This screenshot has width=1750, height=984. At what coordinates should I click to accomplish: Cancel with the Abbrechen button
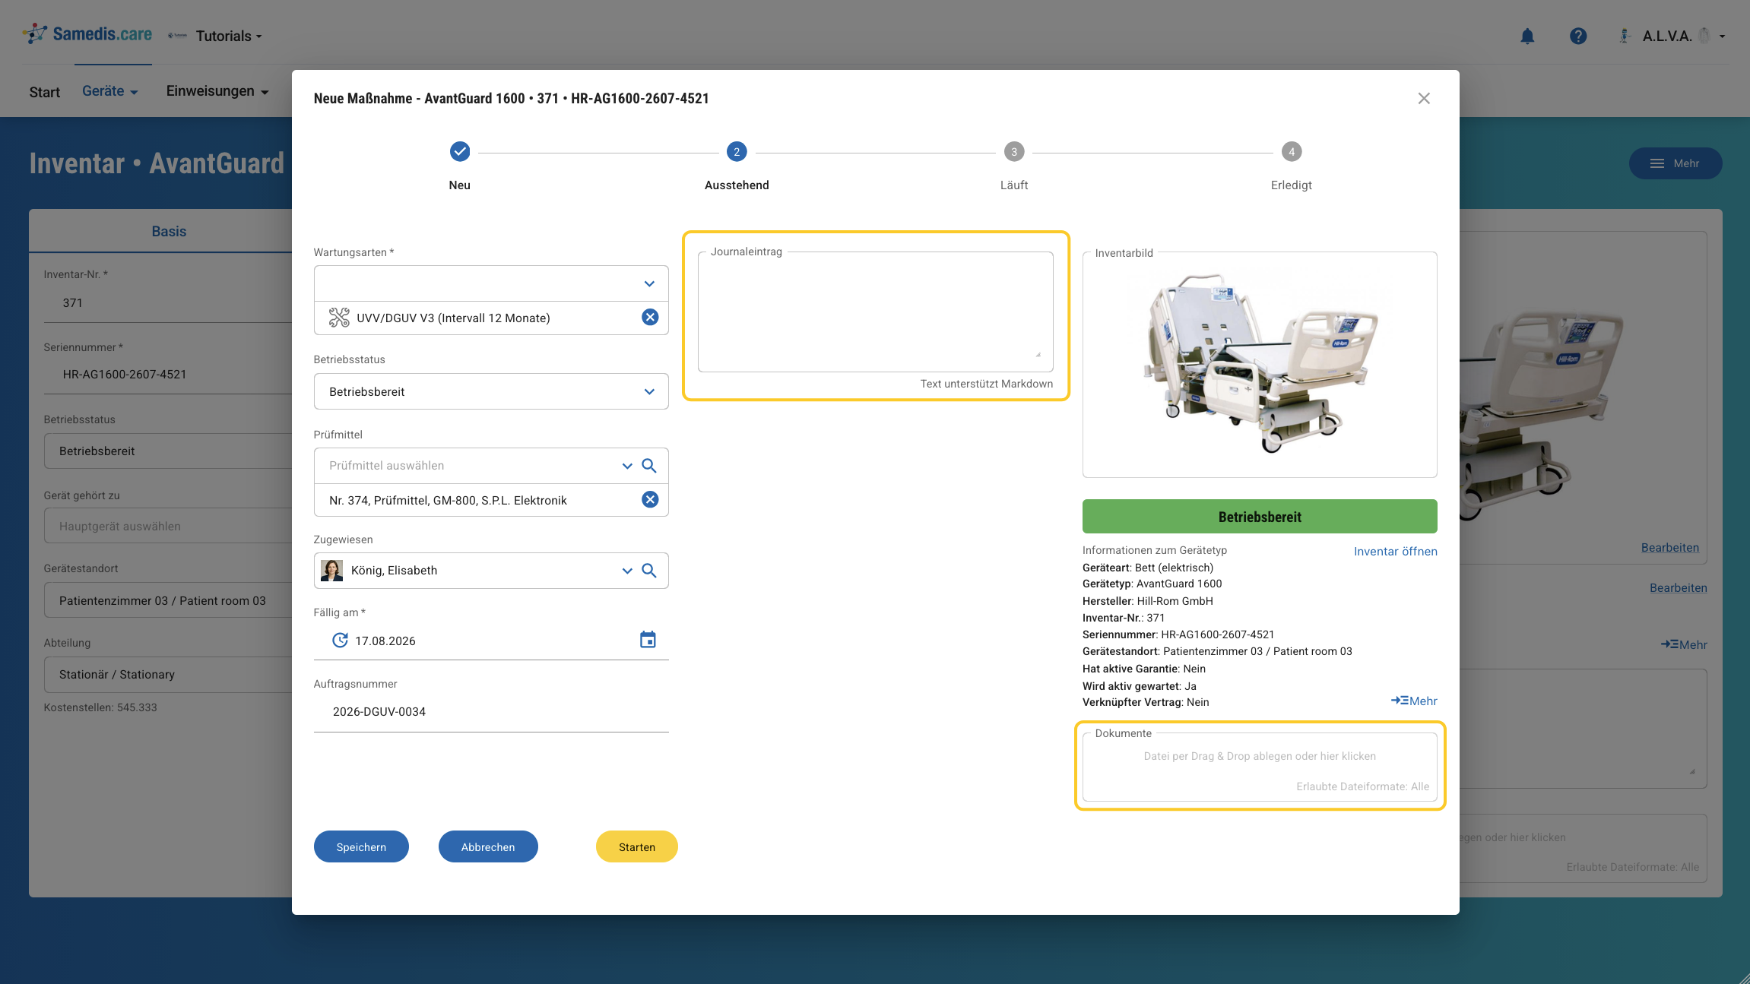[488, 846]
